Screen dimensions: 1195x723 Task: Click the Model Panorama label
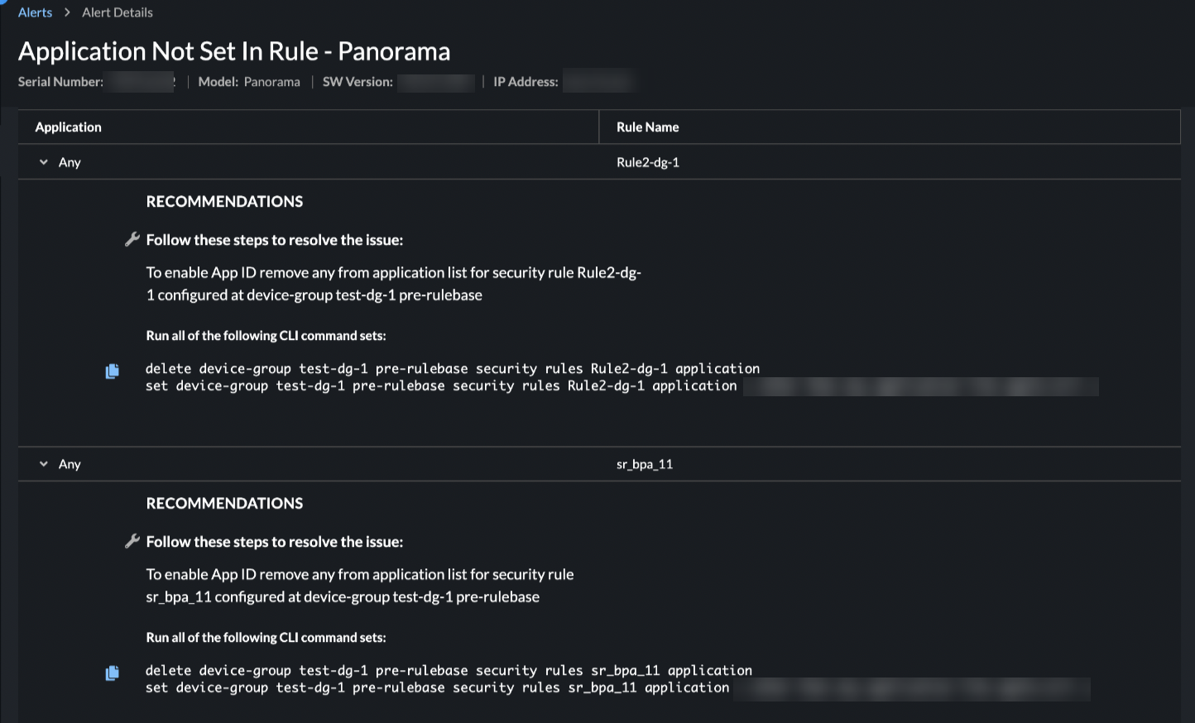pos(249,82)
